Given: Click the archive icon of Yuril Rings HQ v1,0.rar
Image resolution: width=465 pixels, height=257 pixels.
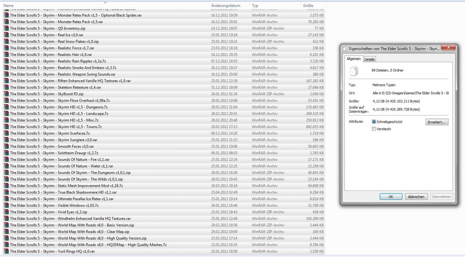Looking at the screenshot, I should coord(6,251).
